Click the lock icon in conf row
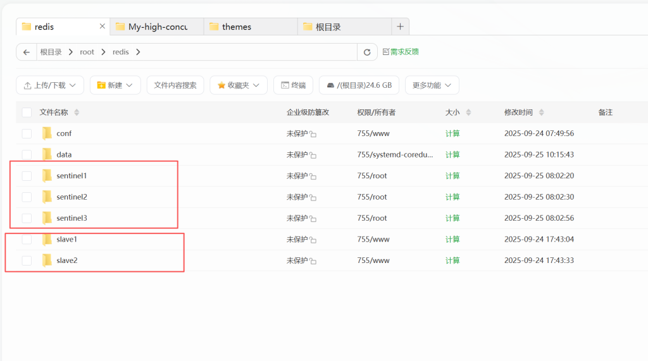 point(313,134)
